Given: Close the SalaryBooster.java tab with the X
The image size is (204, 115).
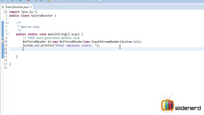Looking at the screenshot, I should coord(31,7).
